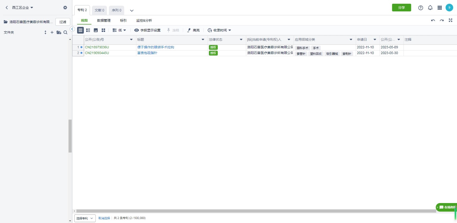Open title 便于操作的眼袋手术拉钩
The width and height of the screenshot is (457, 223).
156,47
